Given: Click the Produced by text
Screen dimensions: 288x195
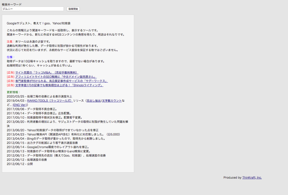Looking at the screenshot, I should coord(232,177).
